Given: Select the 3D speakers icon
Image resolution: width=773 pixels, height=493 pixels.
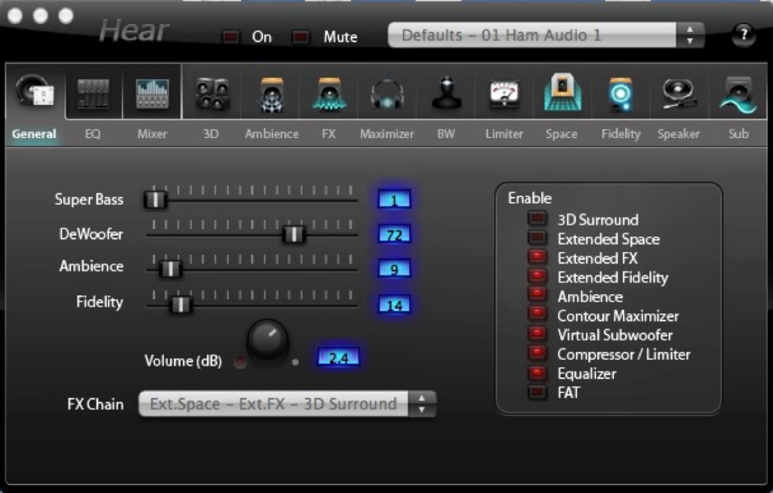Looking at the screenshot, I should pyautogui.click(x=211, y=94).
